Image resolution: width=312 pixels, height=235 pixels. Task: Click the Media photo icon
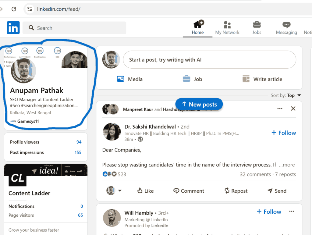tap(121, 79)
